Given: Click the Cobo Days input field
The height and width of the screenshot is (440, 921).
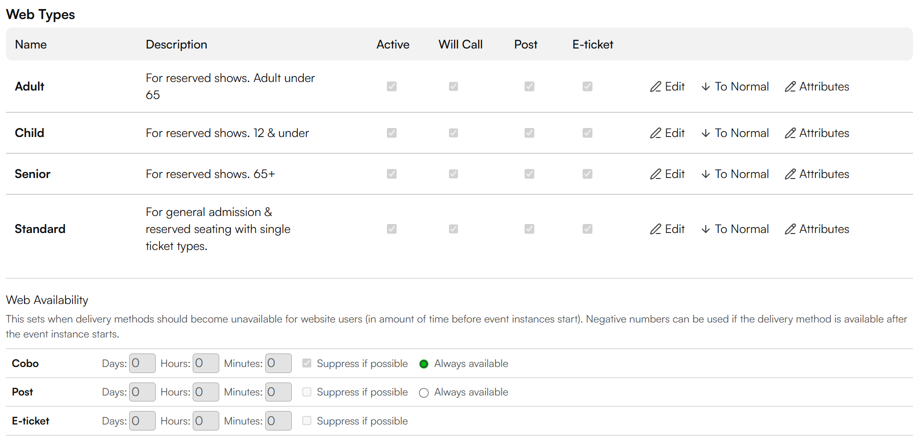Looking at the screenshot, I should (x=142, y=363).
